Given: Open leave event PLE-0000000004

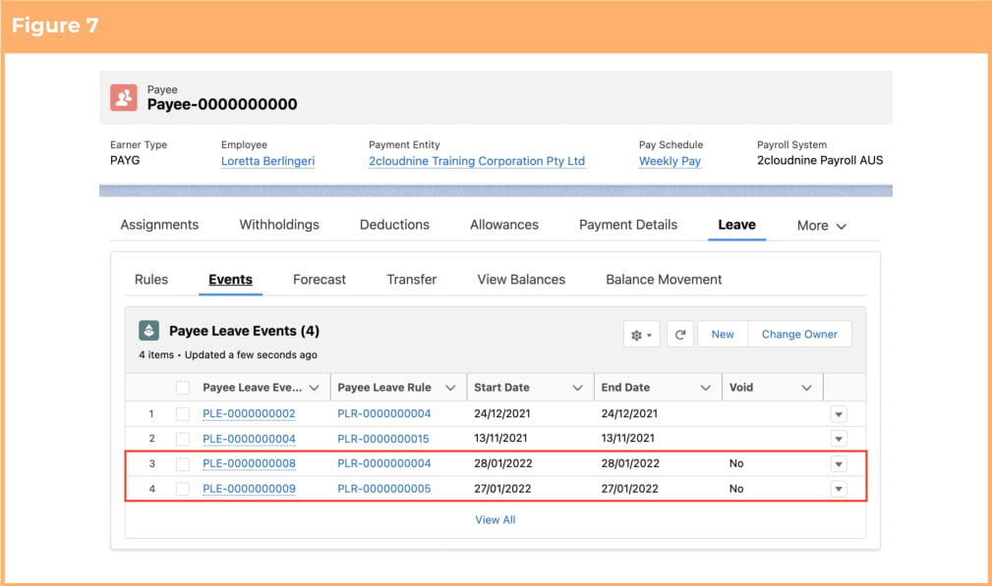Looking at the screenshot, I should tap(249, 439).
